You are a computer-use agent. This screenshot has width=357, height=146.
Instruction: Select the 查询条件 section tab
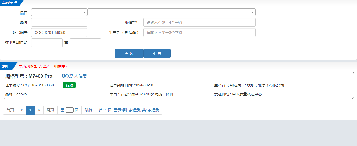point(10,2)
